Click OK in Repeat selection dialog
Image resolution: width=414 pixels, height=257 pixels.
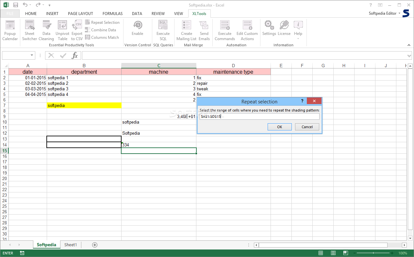tap(280, 127)
